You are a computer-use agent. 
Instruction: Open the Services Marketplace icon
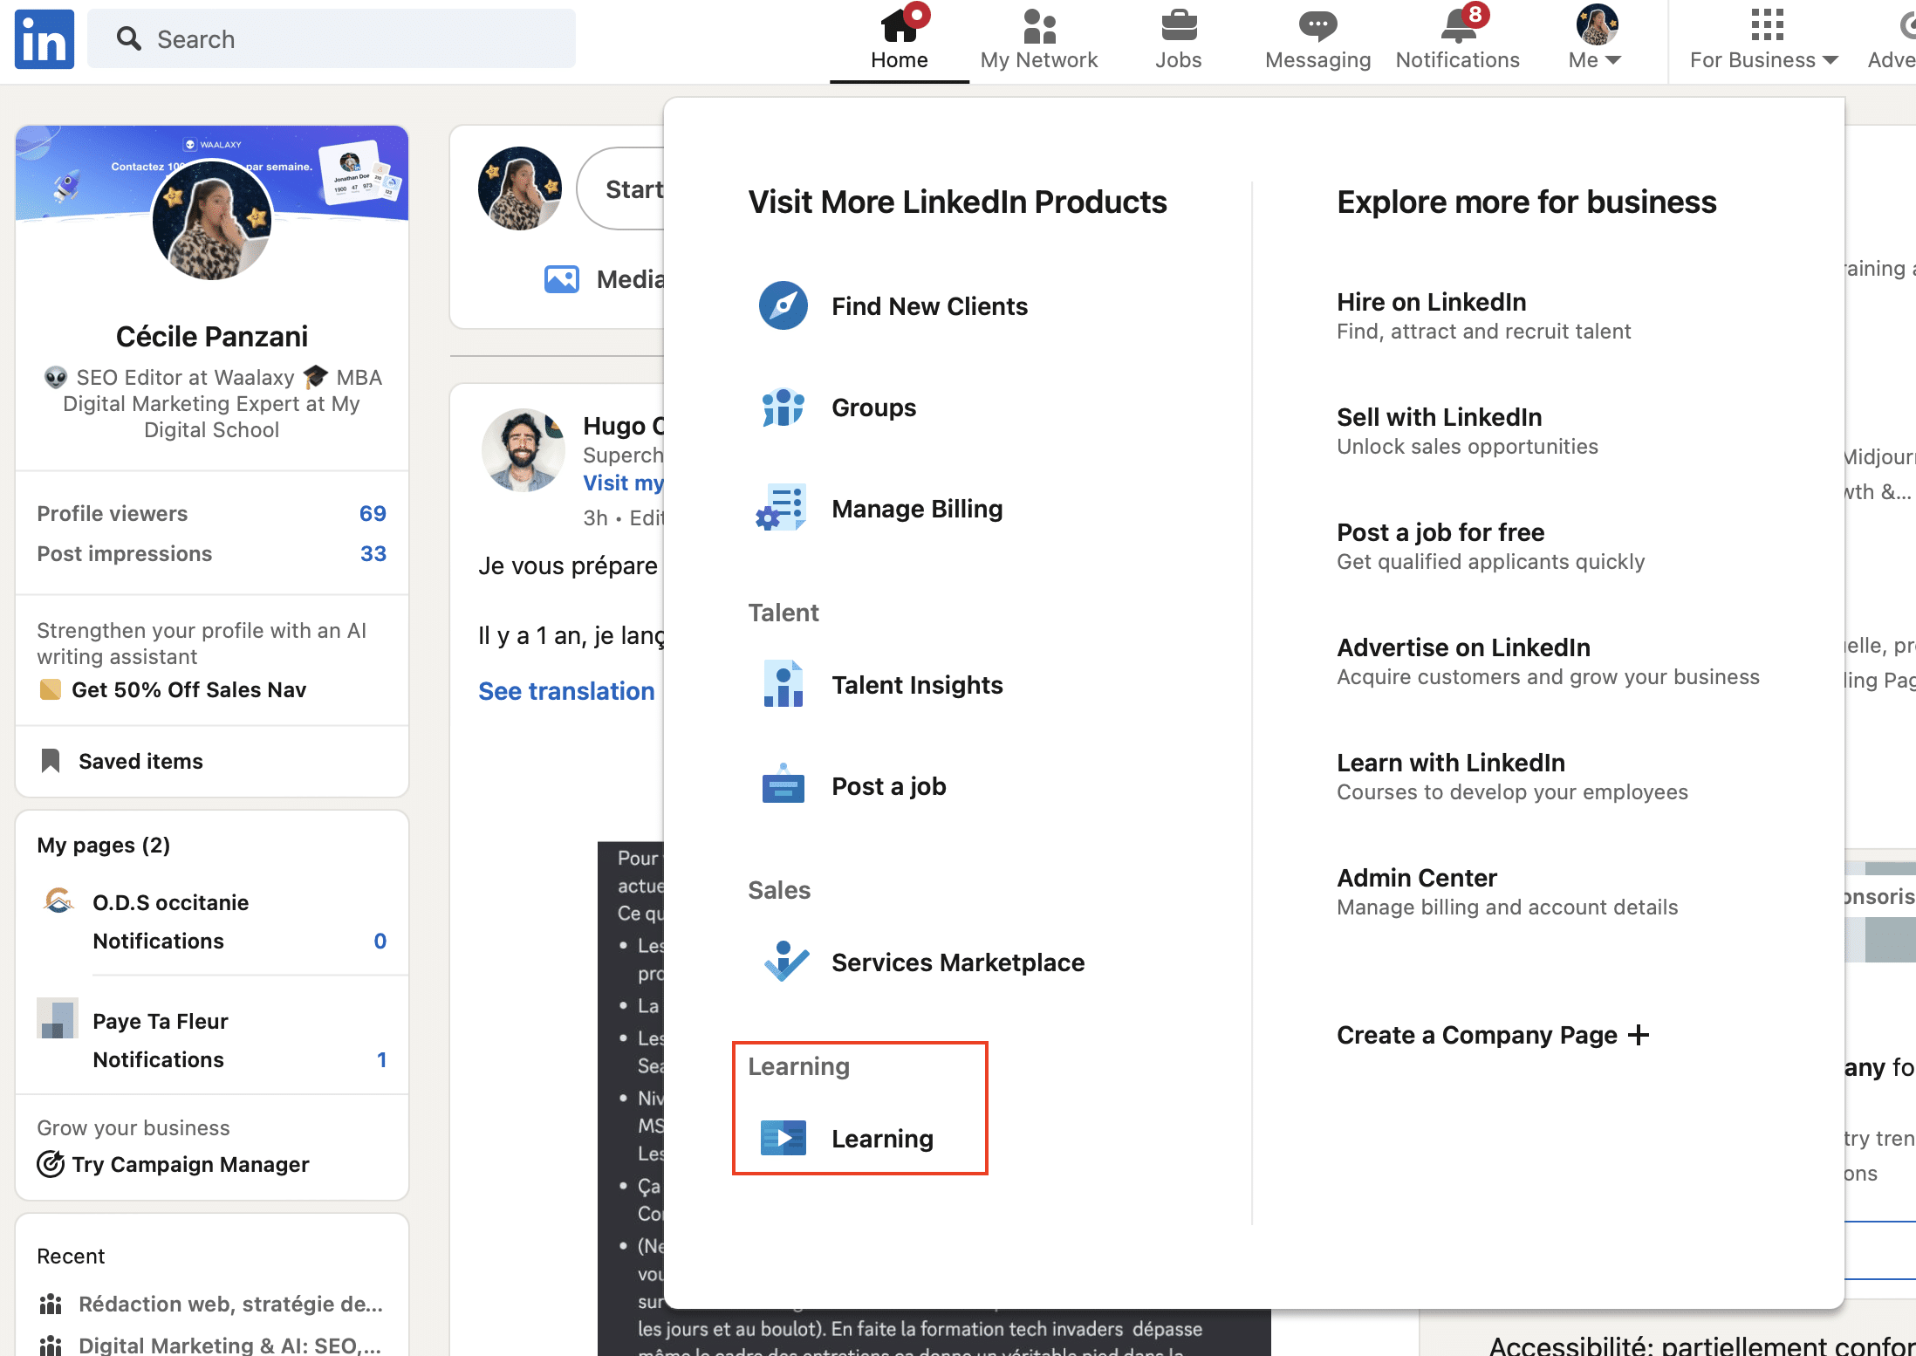[x=784, y=962]
